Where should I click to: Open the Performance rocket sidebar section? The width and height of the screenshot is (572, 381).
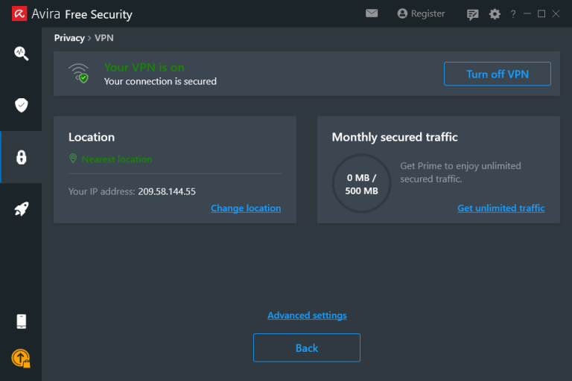[21, 209]
